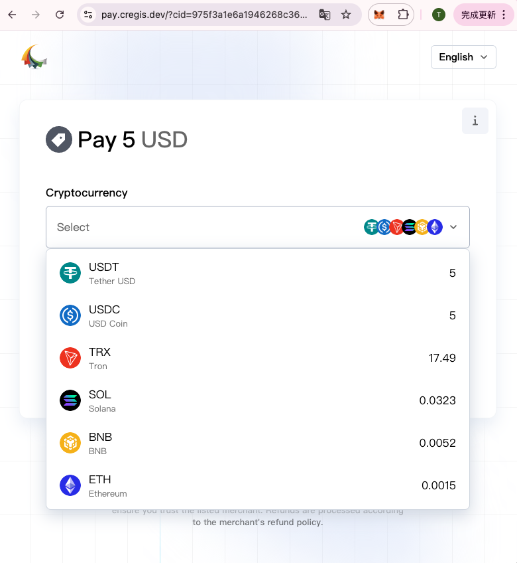Open the English language dropdown
The height and width of the screenshot is (563, 517).
(x=463, y=57)
